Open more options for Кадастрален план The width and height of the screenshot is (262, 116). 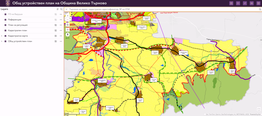click(x=61, y=31)
